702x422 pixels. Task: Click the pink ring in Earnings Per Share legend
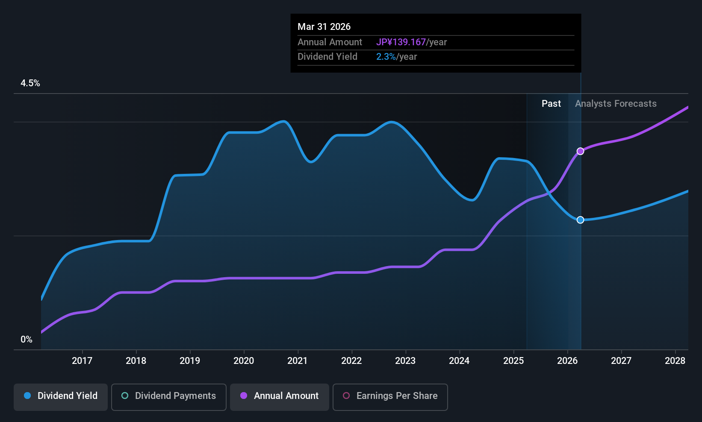pos(346,396)
